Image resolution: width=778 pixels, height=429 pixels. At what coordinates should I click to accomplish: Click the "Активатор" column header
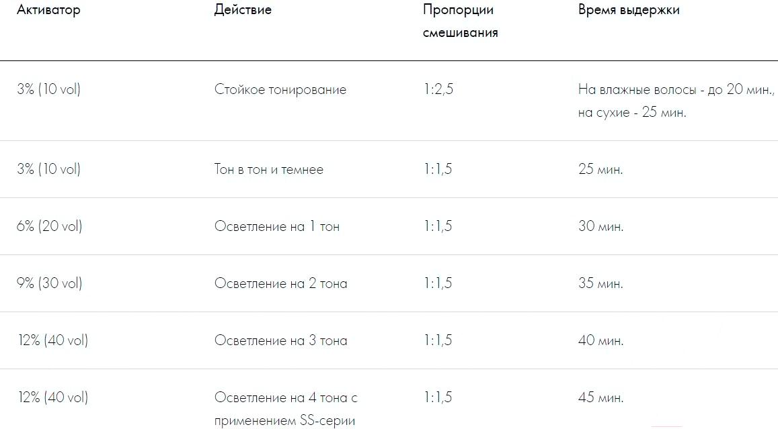point(48,10)
